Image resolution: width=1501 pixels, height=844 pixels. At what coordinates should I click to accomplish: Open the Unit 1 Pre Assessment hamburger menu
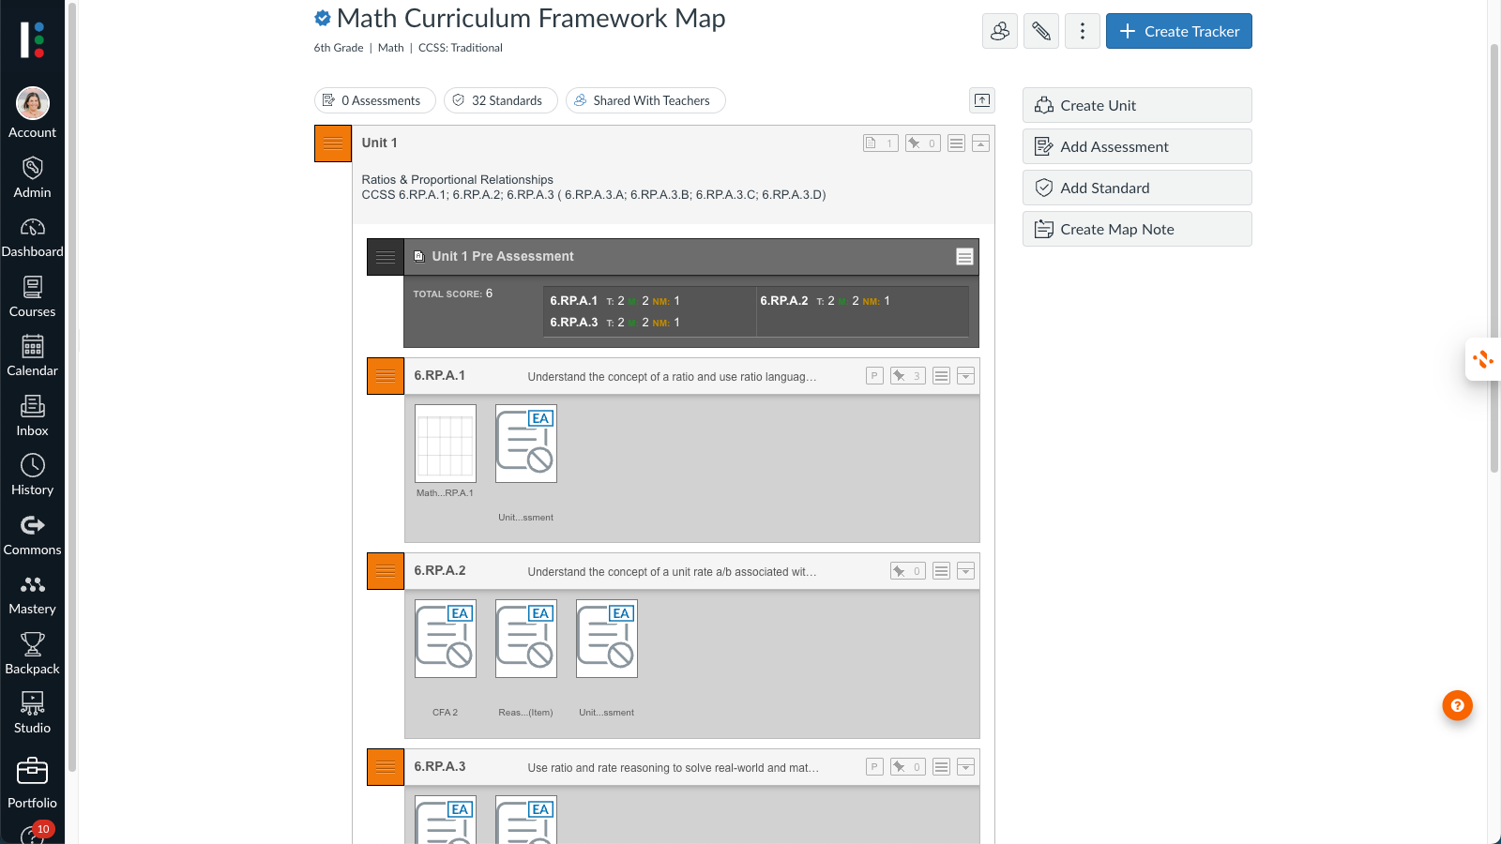(964, 257)
